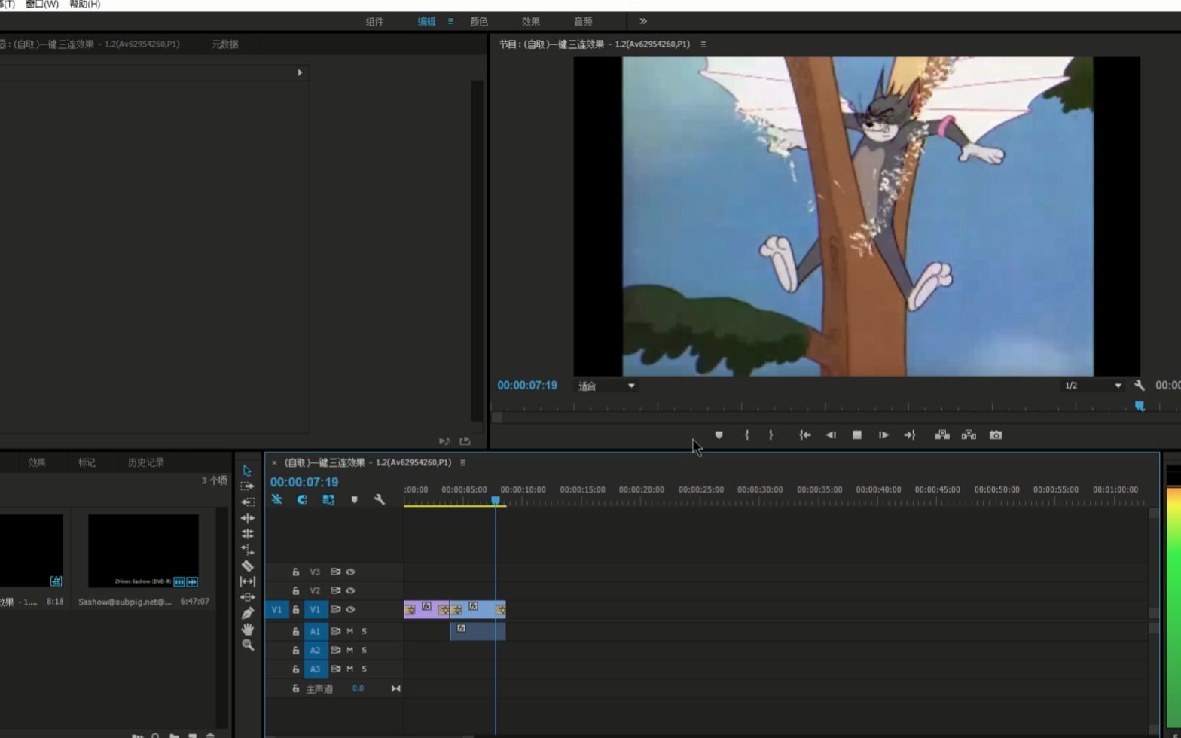This screenshot has width=1181, height=738.
Task: Add a marker on the timeline
Action: point(354,499)
